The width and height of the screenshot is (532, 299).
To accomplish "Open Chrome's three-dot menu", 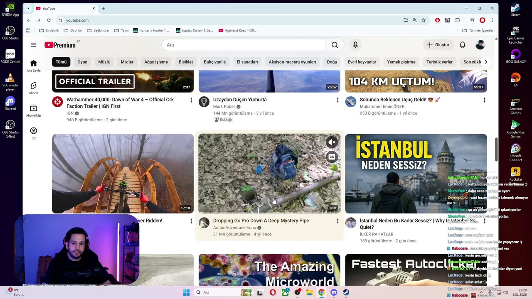I will pos(492,20).
